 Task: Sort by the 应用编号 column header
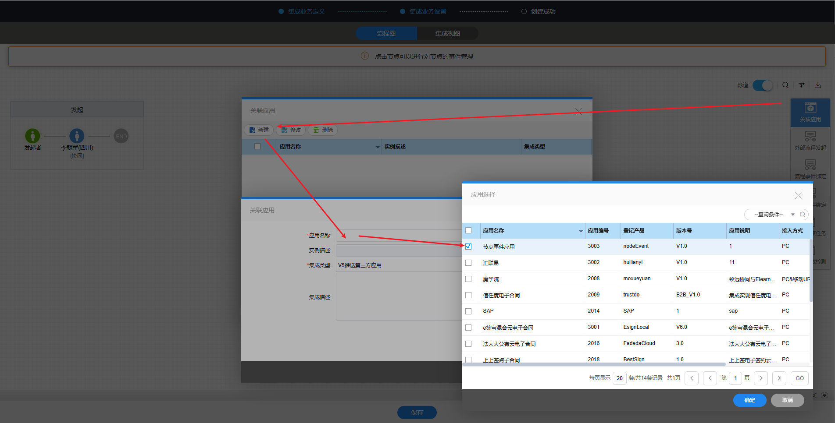pyautogui.click(x=603, y=231)
